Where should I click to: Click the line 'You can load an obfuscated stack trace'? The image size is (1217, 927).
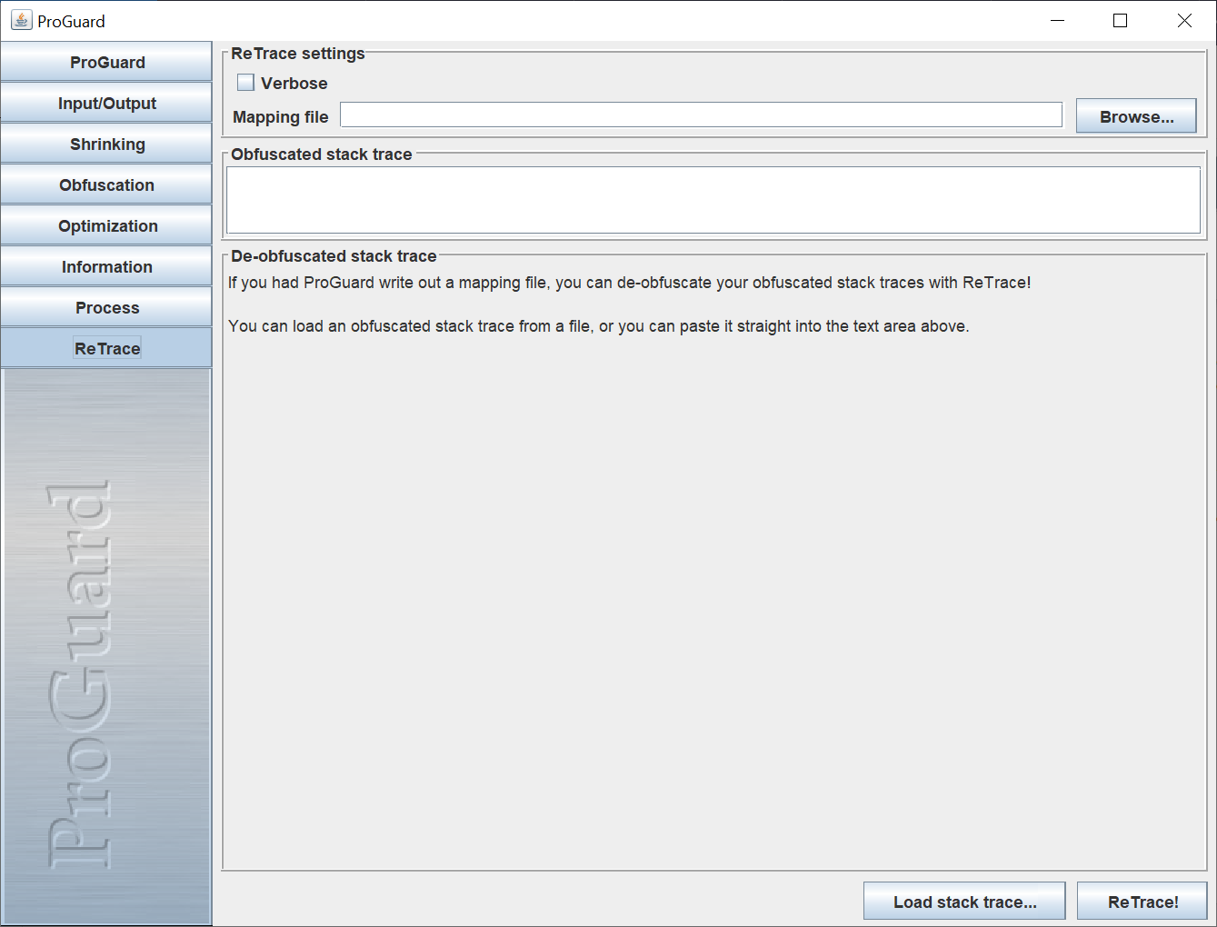point(598,326)
